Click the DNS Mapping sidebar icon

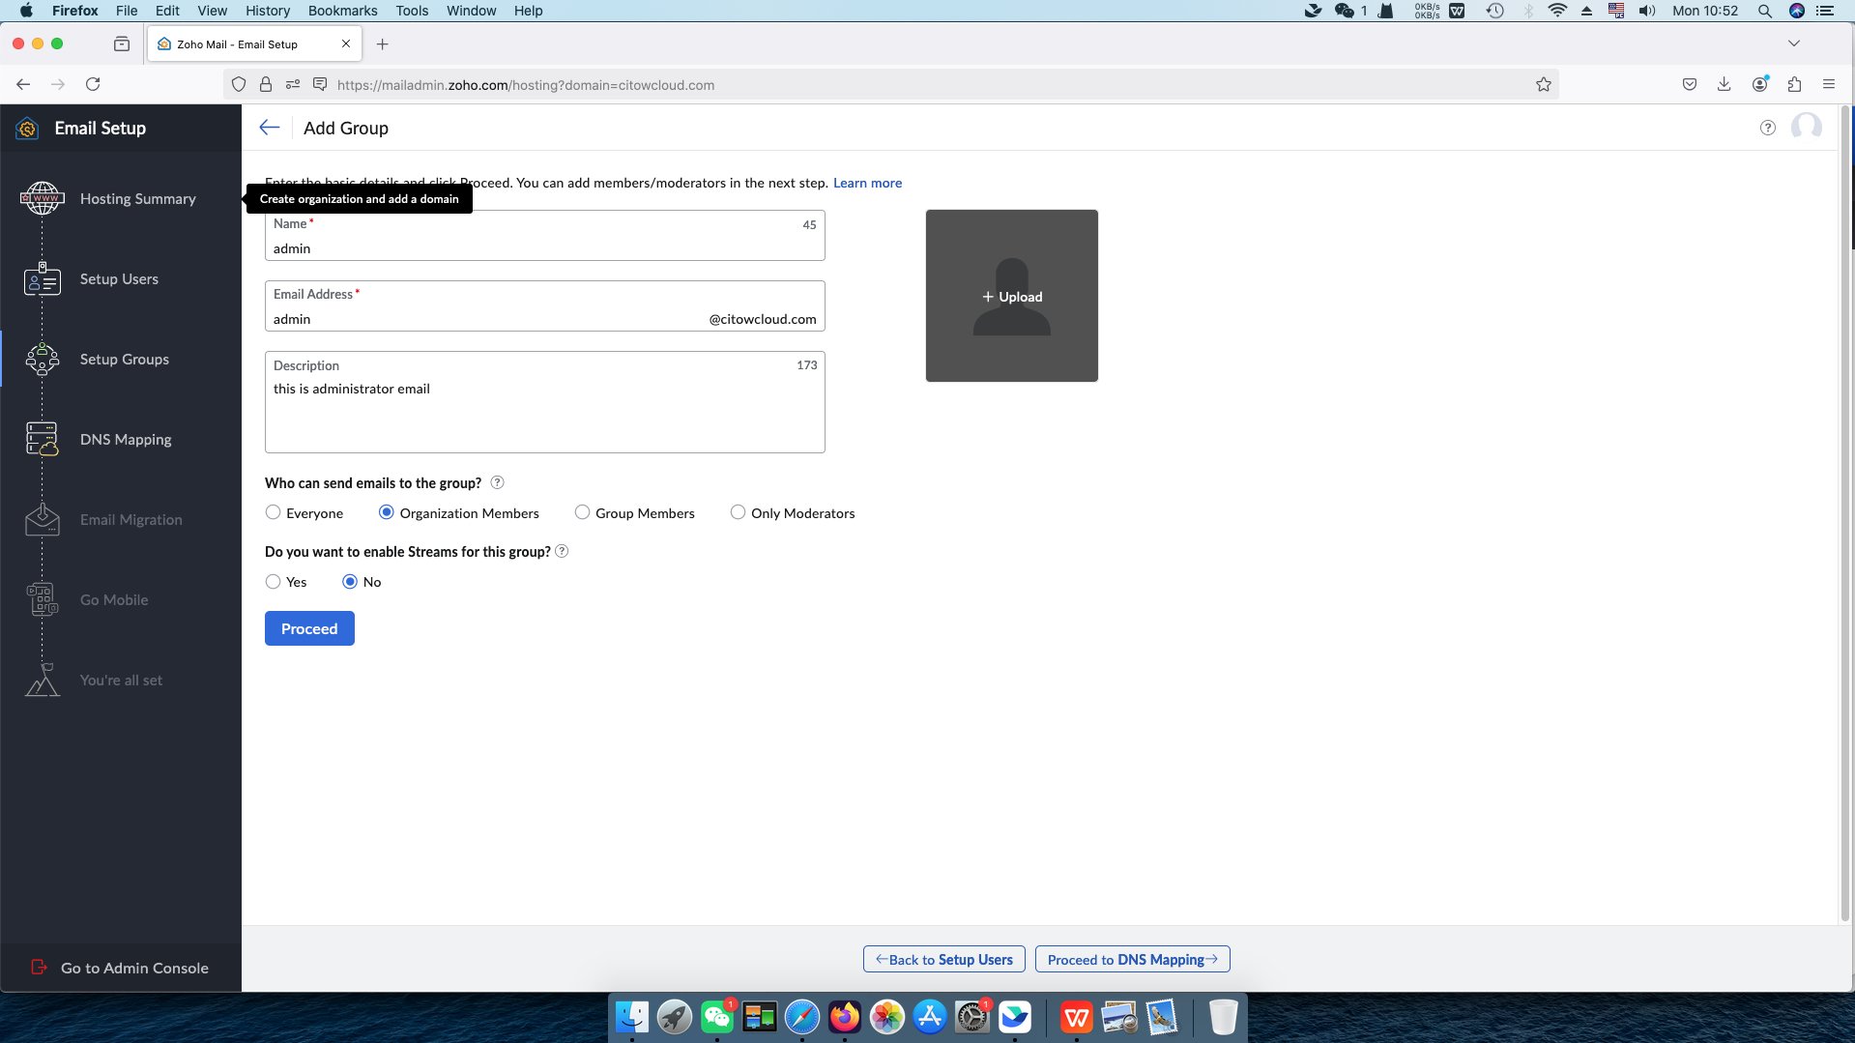pos(43,440)
